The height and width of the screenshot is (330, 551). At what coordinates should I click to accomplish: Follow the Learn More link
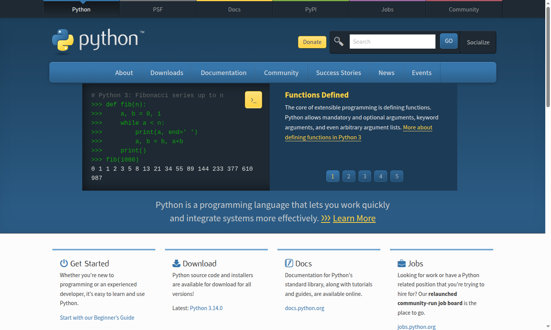354,218
